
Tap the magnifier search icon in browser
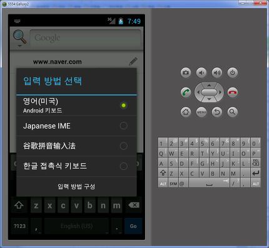pos(19,37)
